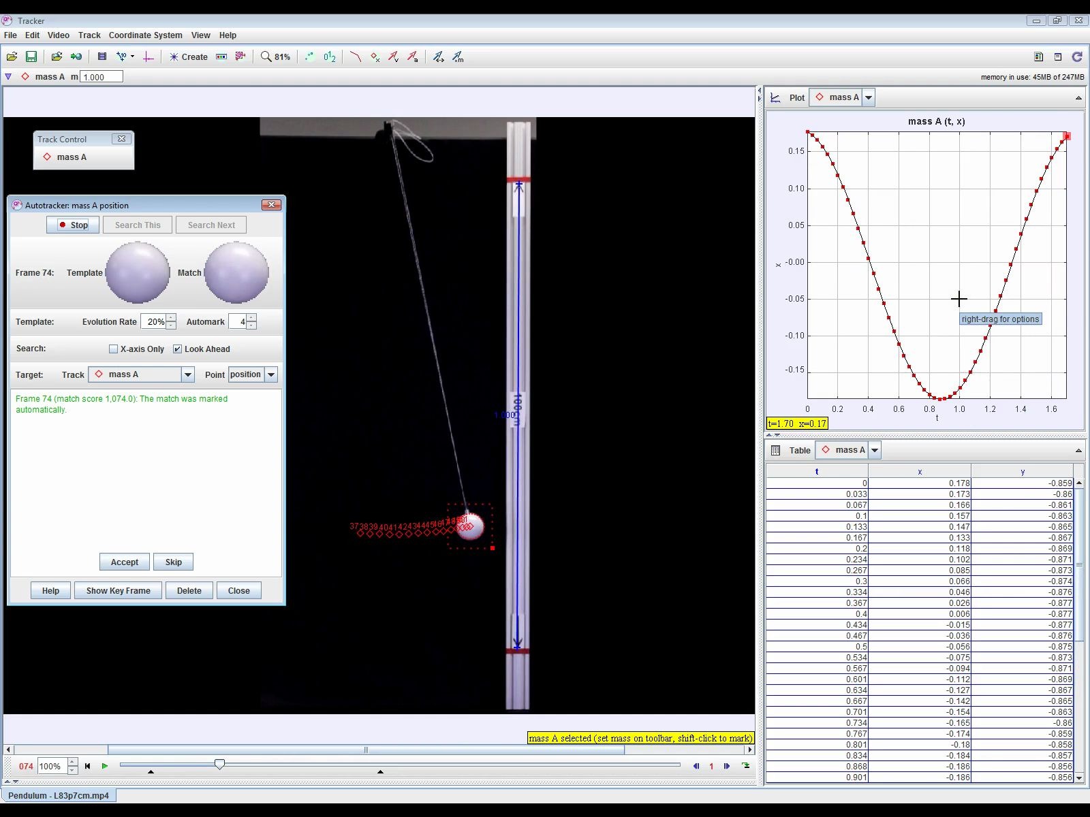Enable the X-axis Only checkbox
Viewport: 1090px width, 817px height.
(x=114, y=349)
